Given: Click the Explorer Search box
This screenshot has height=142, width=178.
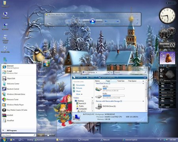Looking at the screenshot, I should [131, 72].
